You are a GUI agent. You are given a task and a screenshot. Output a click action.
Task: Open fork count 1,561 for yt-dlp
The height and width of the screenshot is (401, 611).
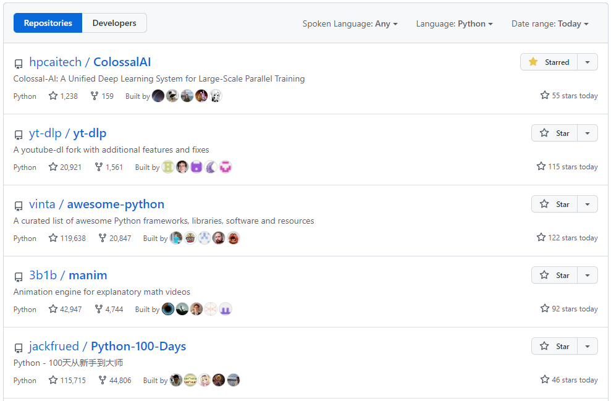109,167
